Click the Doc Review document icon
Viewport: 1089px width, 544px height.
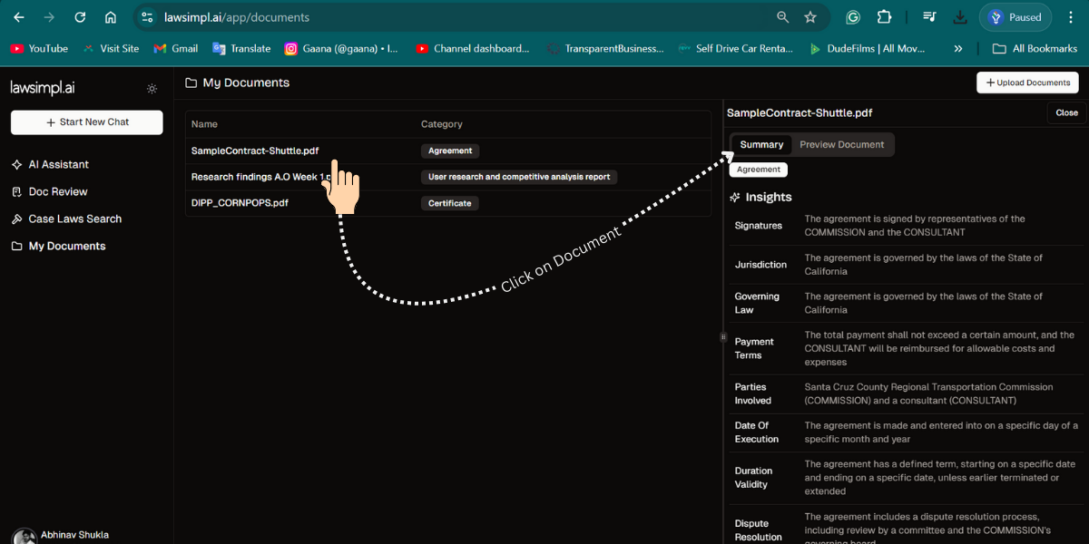click(x=16, y=192)
